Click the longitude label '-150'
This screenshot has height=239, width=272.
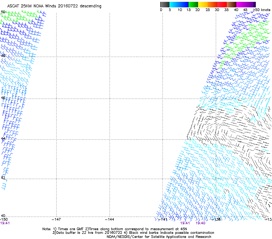4,220
